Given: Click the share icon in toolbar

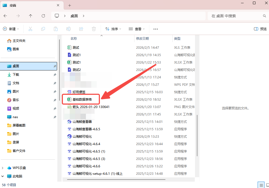Looking at the screenshot, I should point(81,29).
